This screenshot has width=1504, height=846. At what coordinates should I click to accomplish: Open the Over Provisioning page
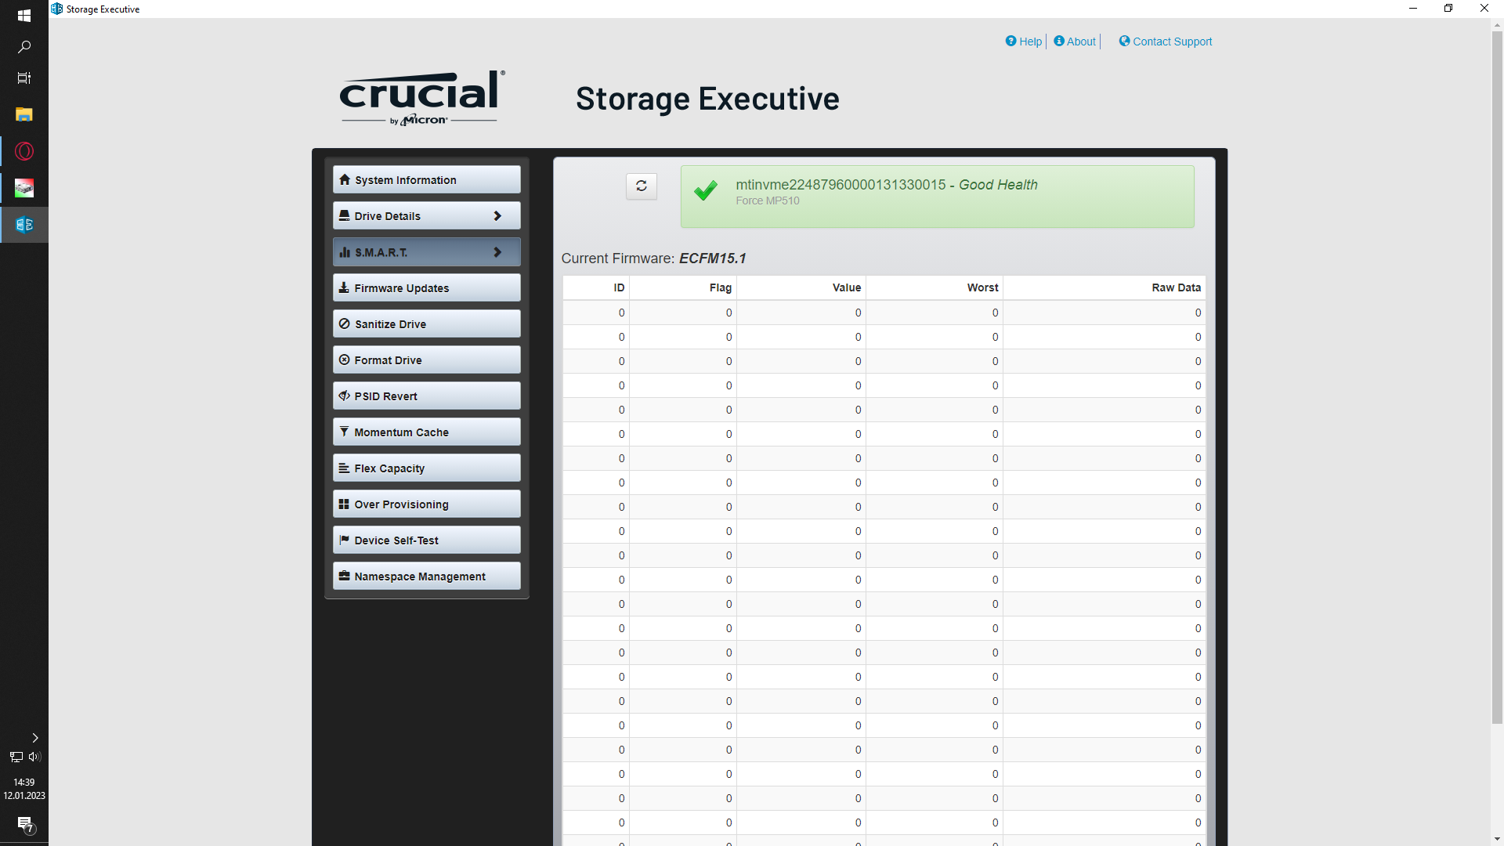click(426, 504)
